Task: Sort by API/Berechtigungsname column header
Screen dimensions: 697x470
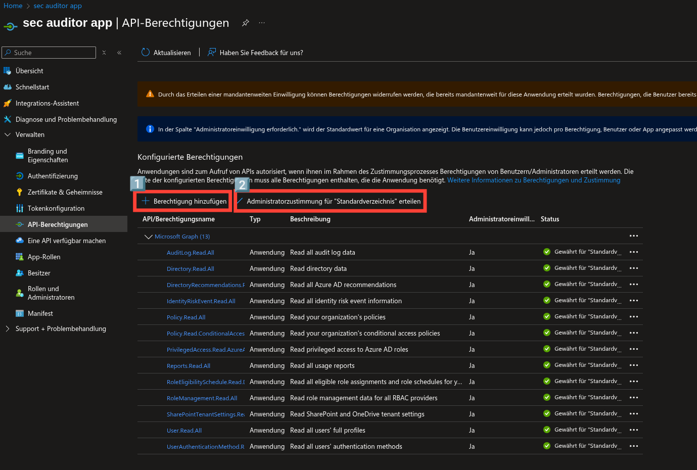Action: [x=178, y=219]
